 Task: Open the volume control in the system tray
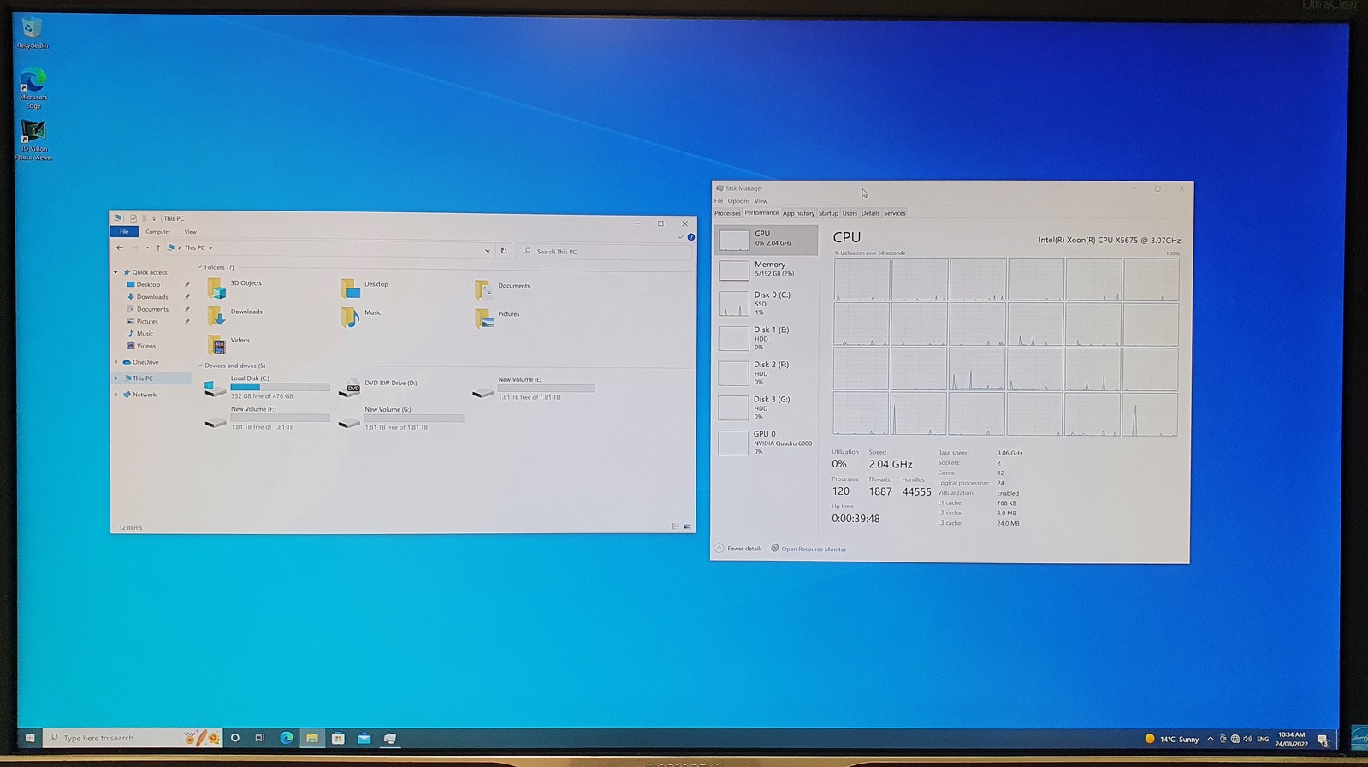[1247, 740]
